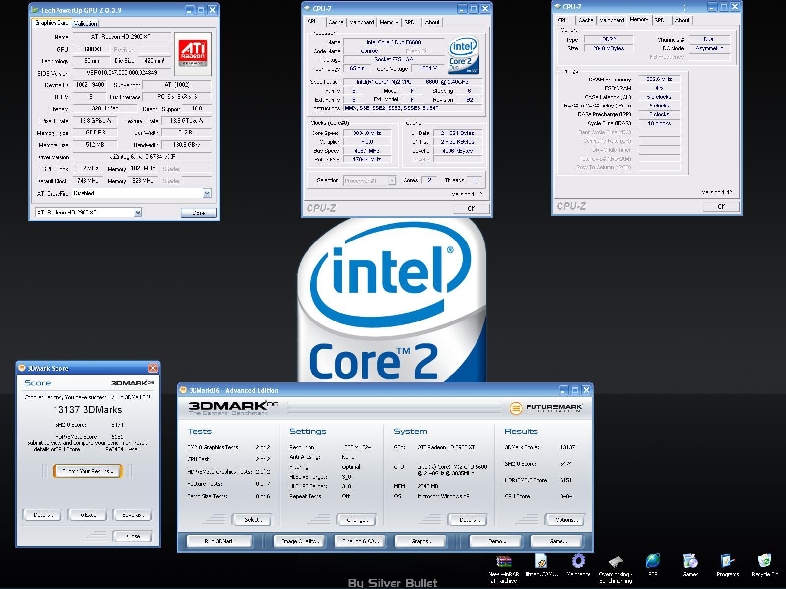Launch the Demo in 3DMark06

(497, 541)
